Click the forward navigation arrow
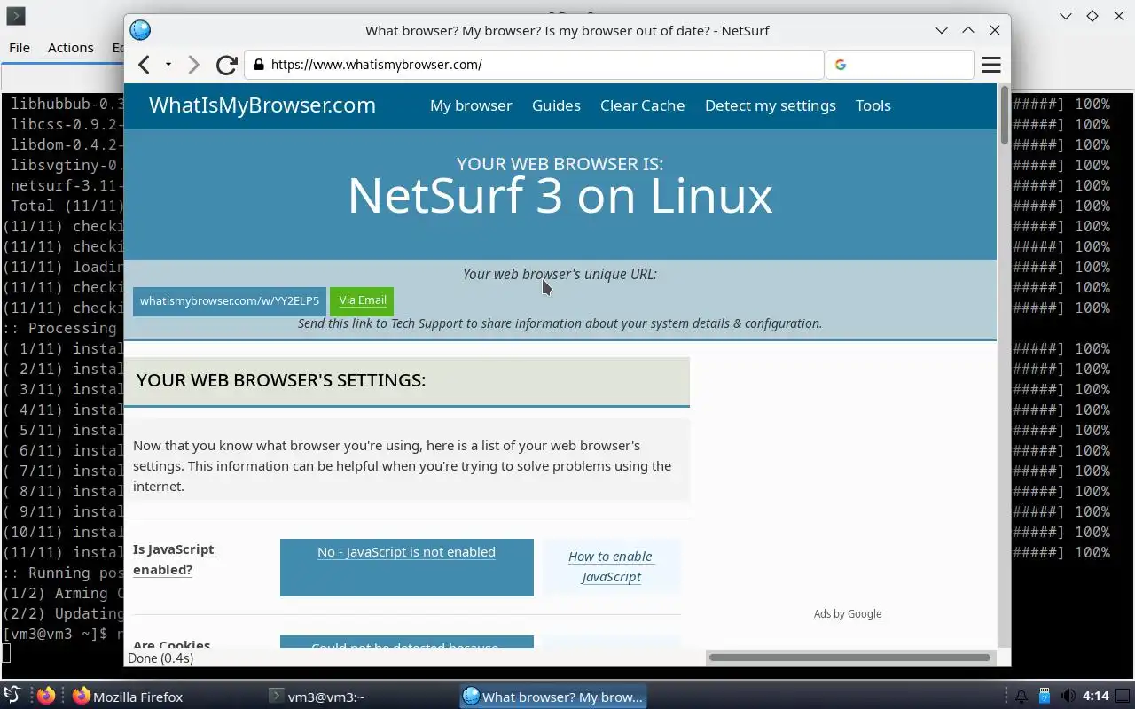Screen dimensions: 1135x709 [x=193, y=65]
